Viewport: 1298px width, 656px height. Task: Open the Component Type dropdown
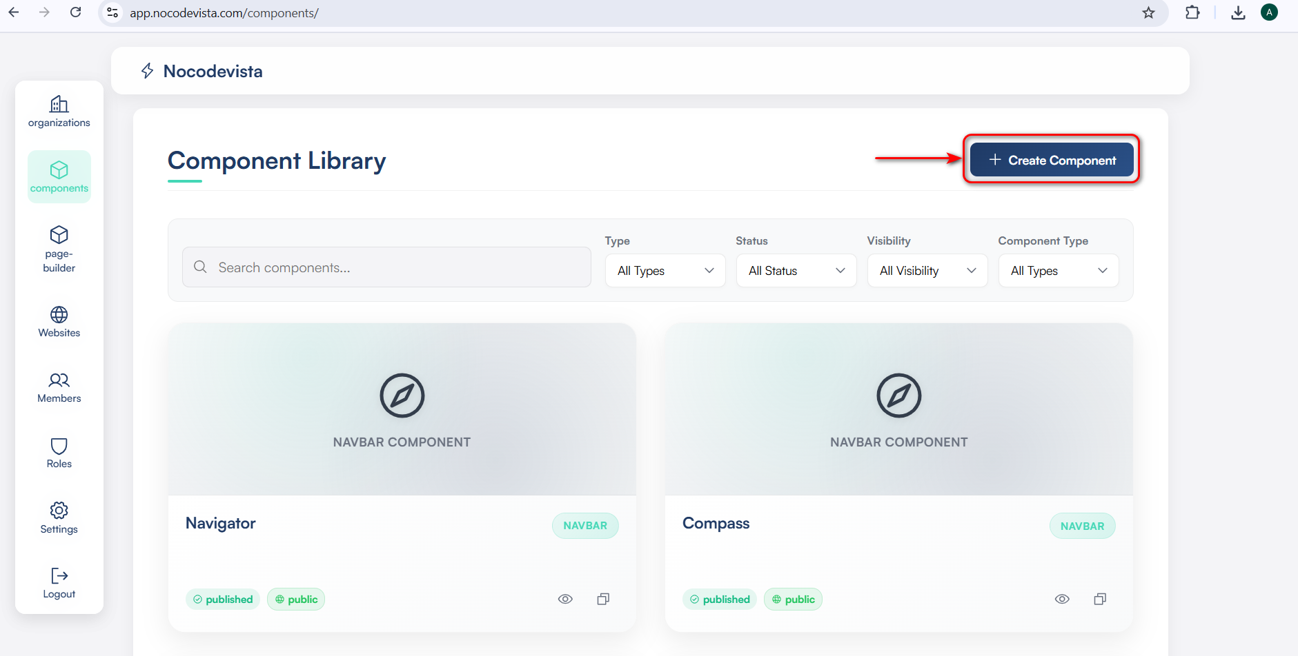click(1058, 271)
